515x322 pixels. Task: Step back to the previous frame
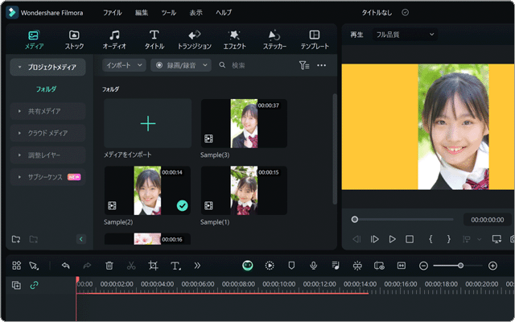click(356, 239)
